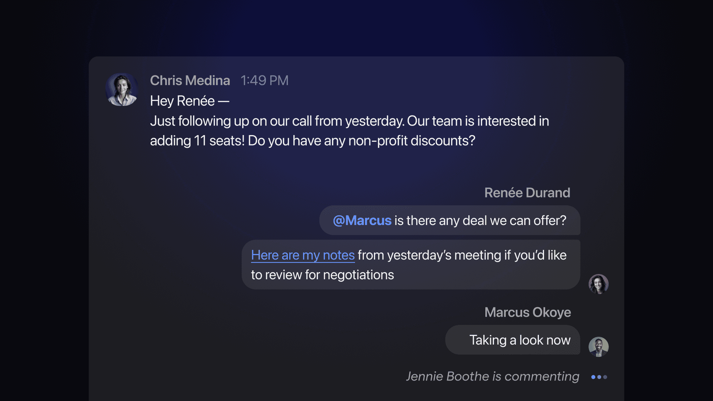Select the message timestamp 1:49 PM
The height and width of the screenshot is (401, 713).
(264, 80)
